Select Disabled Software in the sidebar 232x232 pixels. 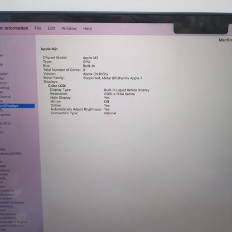(12, 202)
